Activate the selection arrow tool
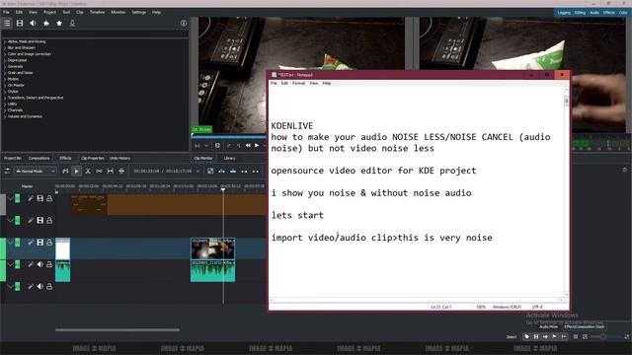The height and width of the screenshot is (355, 632). [76, 171]
